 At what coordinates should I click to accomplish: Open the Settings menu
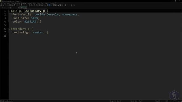point(30,3)
